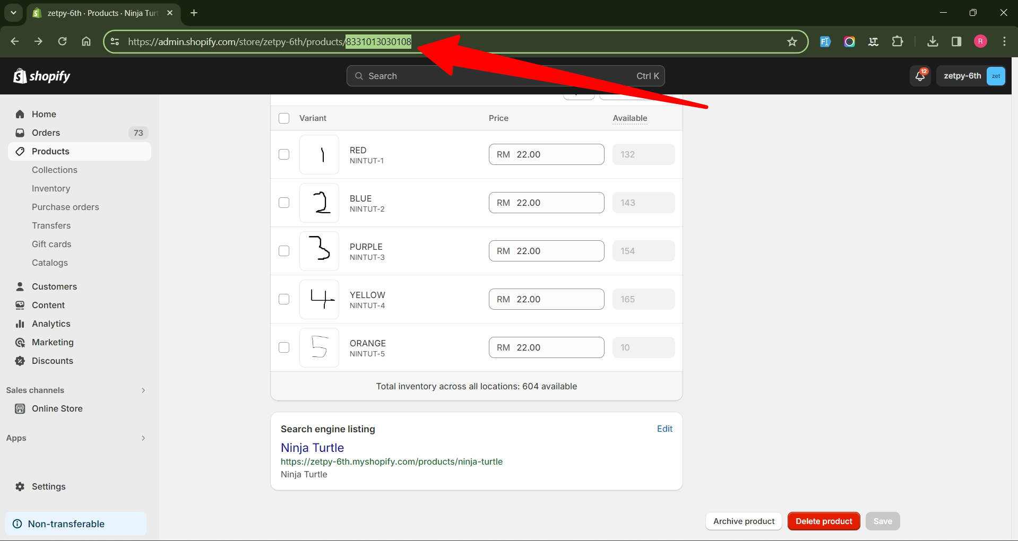Edit the search engine listing
Viewport: 1018px width, 541px height.
pyautogui.click(x=665, y=429)
